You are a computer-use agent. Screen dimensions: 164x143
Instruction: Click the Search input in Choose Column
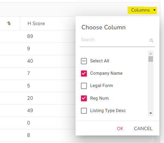pyautogui.click(x=114, y=40)
